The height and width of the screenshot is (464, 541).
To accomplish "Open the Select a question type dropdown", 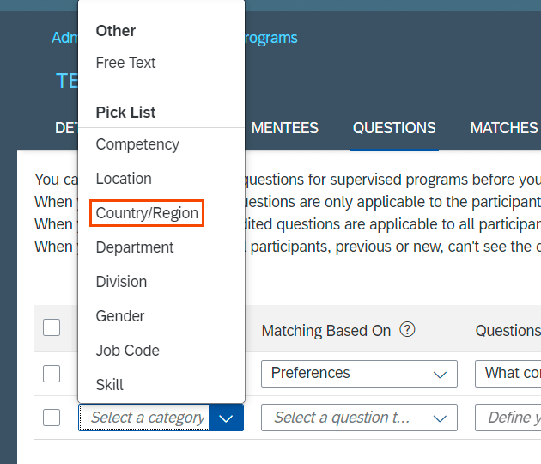I will (x=357, y=418).
